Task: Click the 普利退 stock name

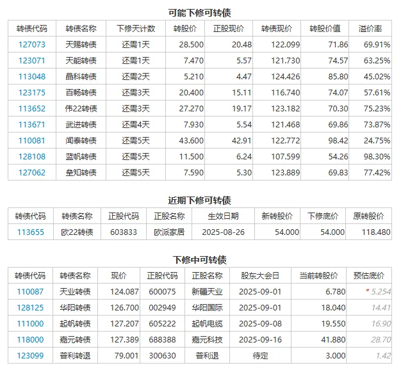Action: pyautogui.click(x=208, y=356)
